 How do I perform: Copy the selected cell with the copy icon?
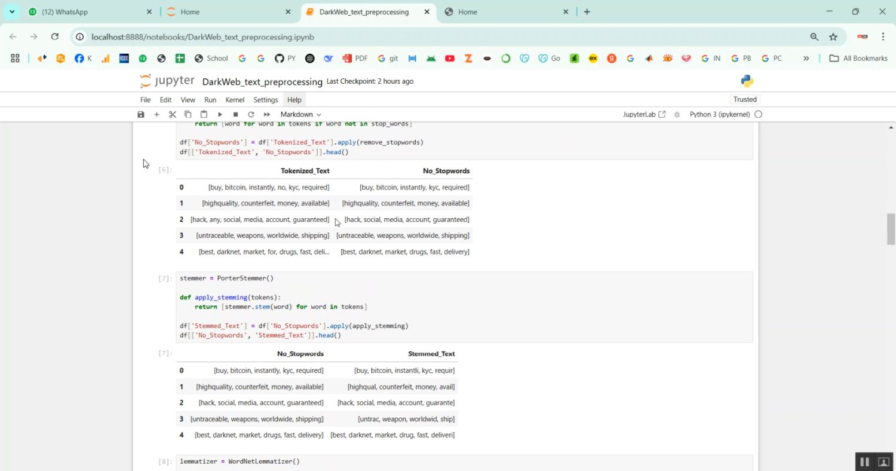[x=188, y=114]
